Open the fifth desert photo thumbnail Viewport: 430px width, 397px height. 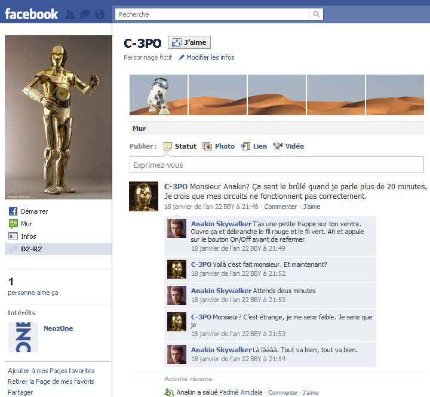[x=395, y=95]
